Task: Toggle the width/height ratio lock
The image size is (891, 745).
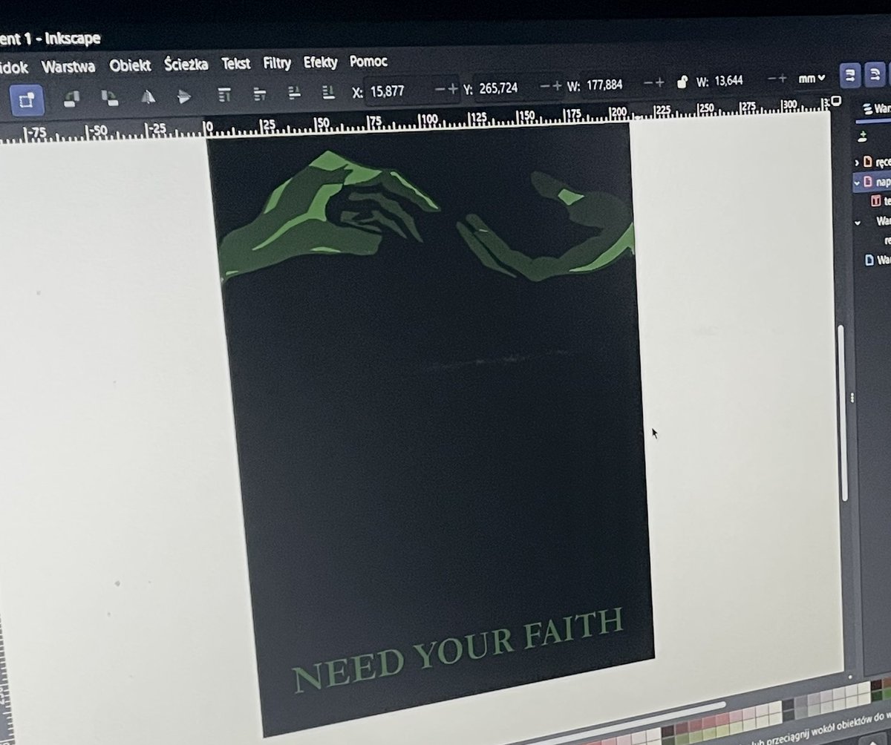Action: click(x=682, y=83)
